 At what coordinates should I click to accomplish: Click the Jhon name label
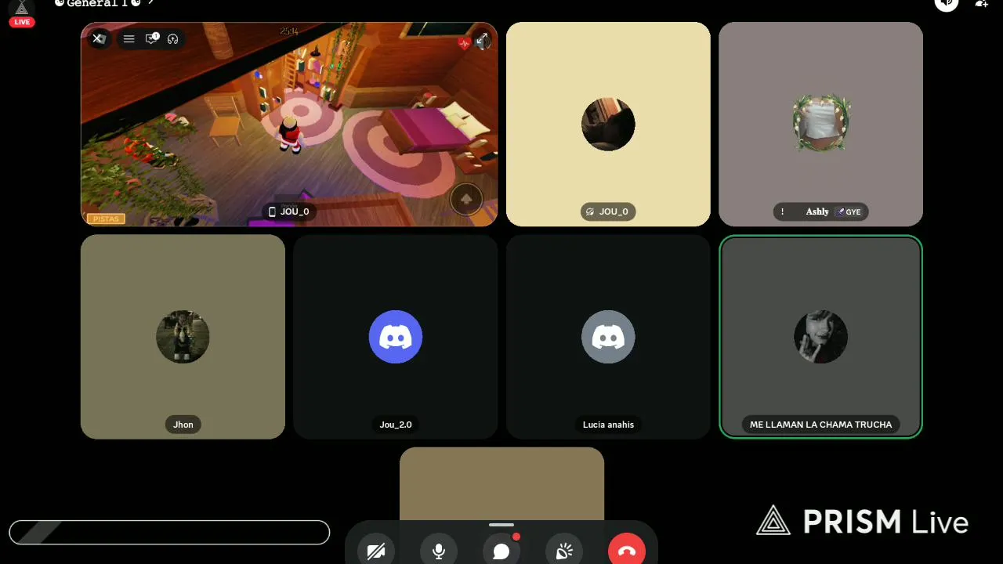(x=183, y=425)
